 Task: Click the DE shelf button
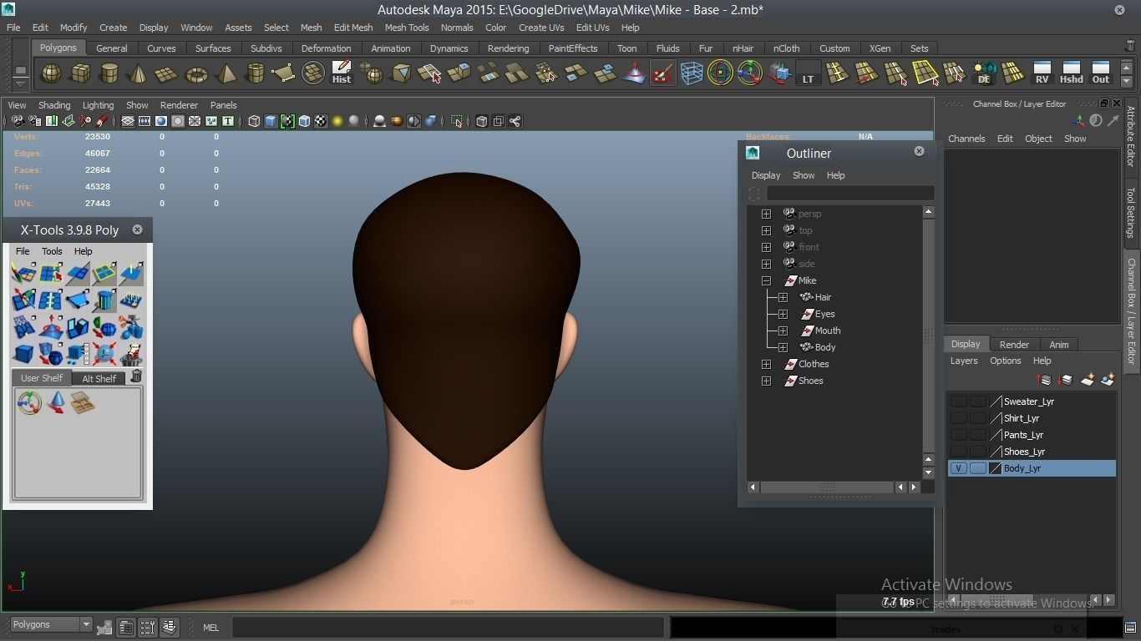click(x=984, y=73)
